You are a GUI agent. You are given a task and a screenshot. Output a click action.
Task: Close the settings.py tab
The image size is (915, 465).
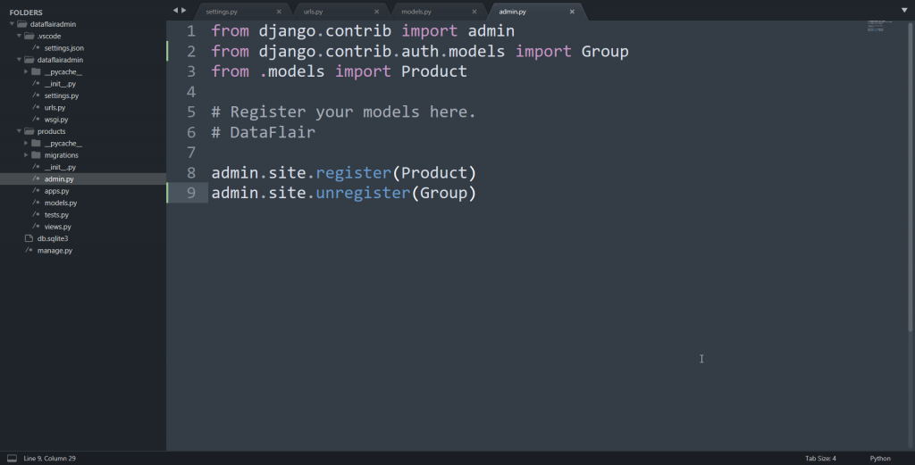click(279, 12)
